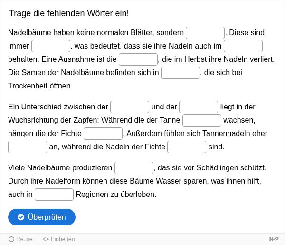Focus the blank before 'an, während die Nadeln'
The width and height of the screenshot is (285, 245).
pos(28,147)
